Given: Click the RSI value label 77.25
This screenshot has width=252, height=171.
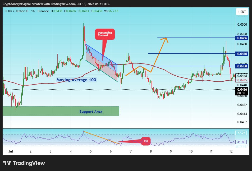Looking at the screenshot, I should pos(241,133).
